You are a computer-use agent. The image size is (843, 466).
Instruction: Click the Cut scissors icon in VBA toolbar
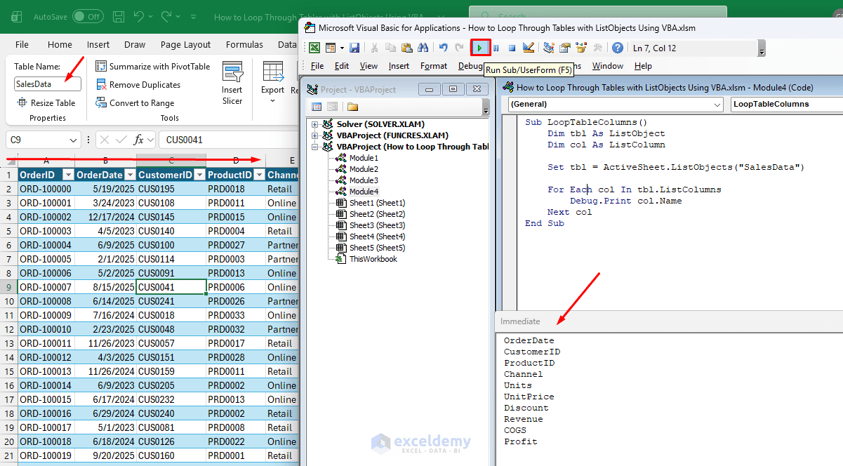coord(375,48)
